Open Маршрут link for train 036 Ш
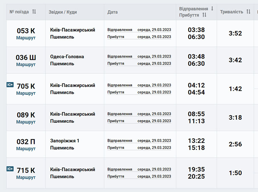The width and height of the screenshot is (258, 192). click(26, 65)
